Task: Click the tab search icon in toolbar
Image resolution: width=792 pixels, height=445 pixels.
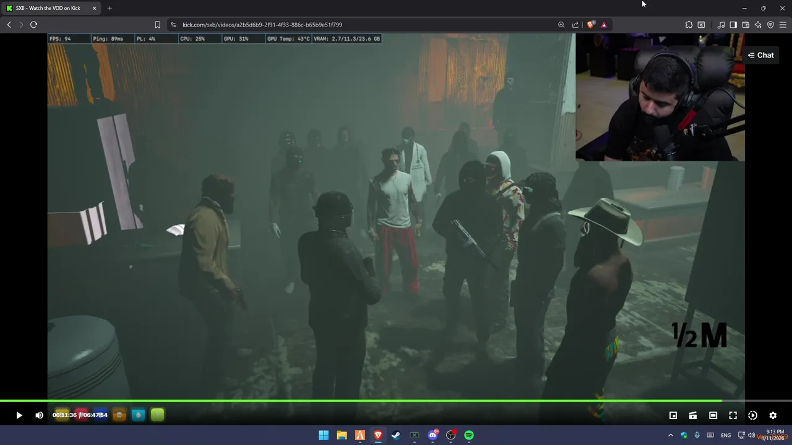Action: click(x=701, y=25)
